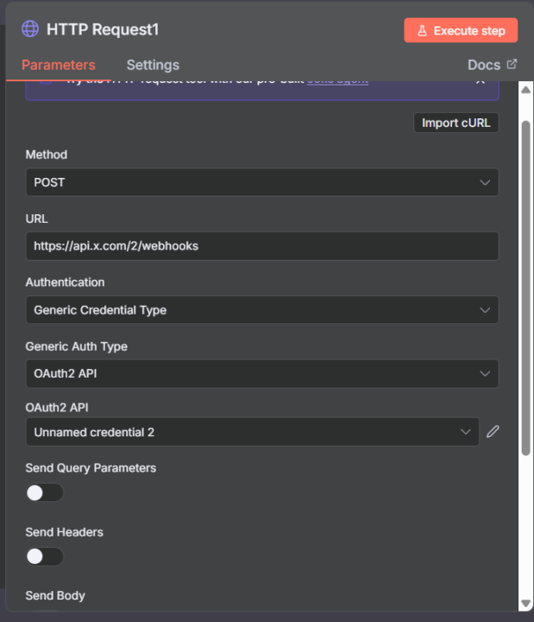Click the scrollbar down arrow
This screenshot has height=622, width=534.
pyautogui.click(x=525, y=603)
